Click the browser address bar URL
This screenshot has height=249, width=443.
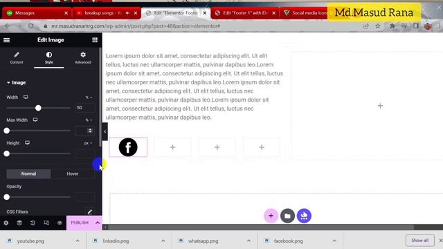click(x=136, y=26)
